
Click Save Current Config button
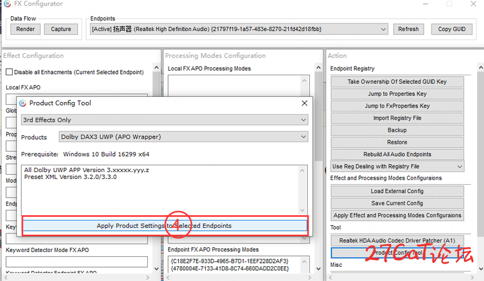click(x=397, y=203)
